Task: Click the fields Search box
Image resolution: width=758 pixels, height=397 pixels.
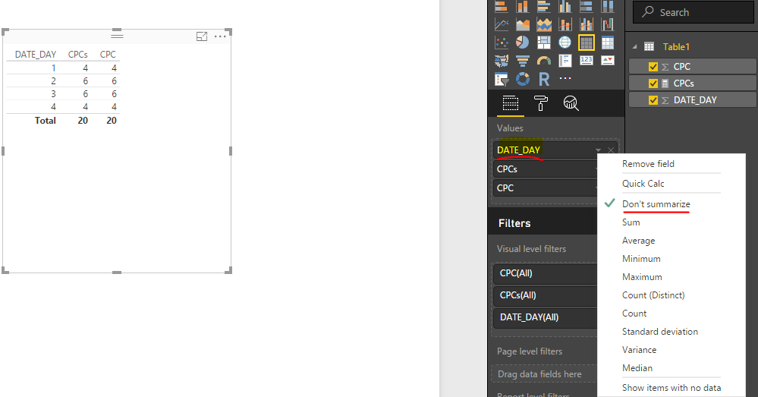Action: [694, 13]
